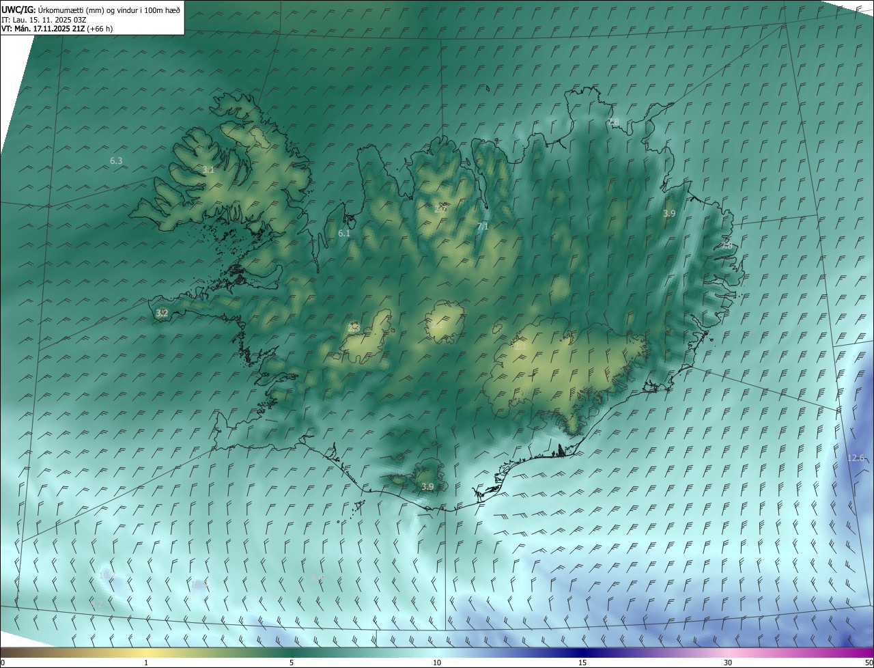The height and width of the screenshot is (668, 874).
Task: Click the '0' tick label of the colour scale
Action: click(3, 663)
